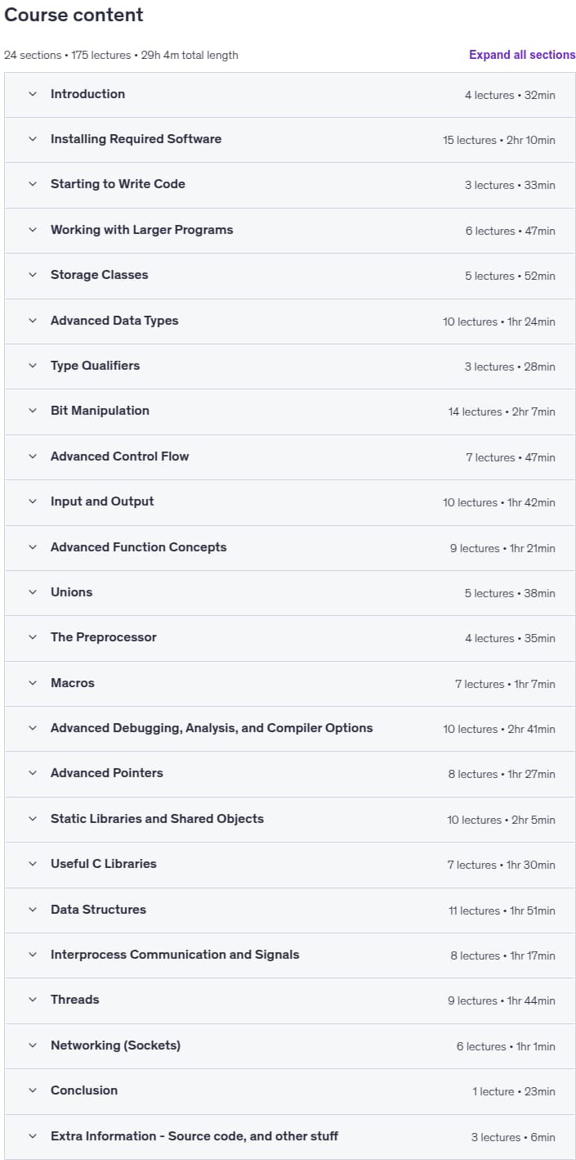576x1160 pixels.
Task: Click the chevron next to Data Structures
Action: point(33,910)
